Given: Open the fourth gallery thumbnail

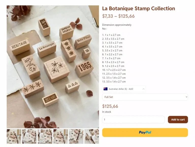Looking at the screenshot, I should click(60, 137).
